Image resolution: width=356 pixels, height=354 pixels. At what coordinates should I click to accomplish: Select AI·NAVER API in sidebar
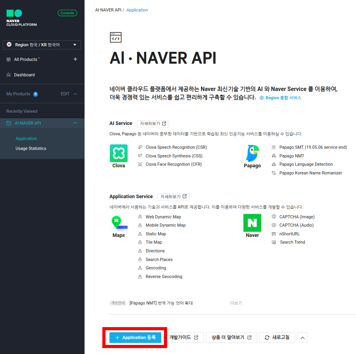[28, 123]
